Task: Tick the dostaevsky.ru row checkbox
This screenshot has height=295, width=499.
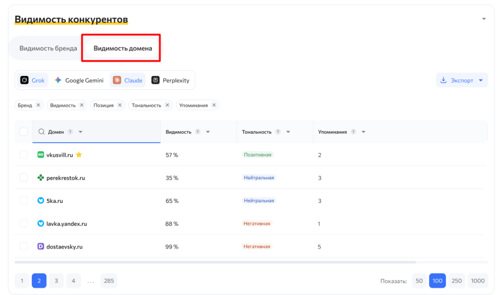Action: 23,247
